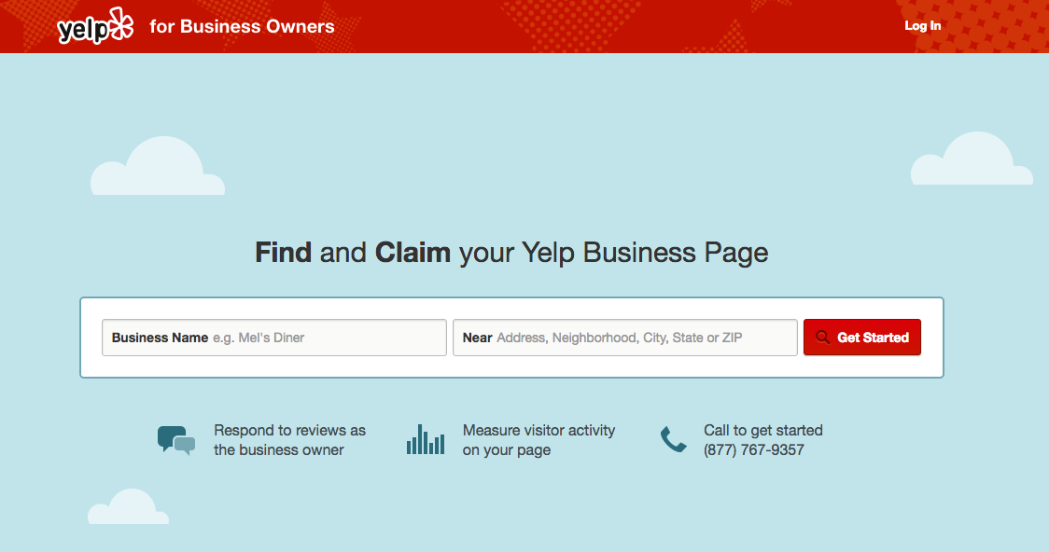Click the bar chart activity icon
Viewport: 1049px width, 552px height.
click(x=426, y=440)
